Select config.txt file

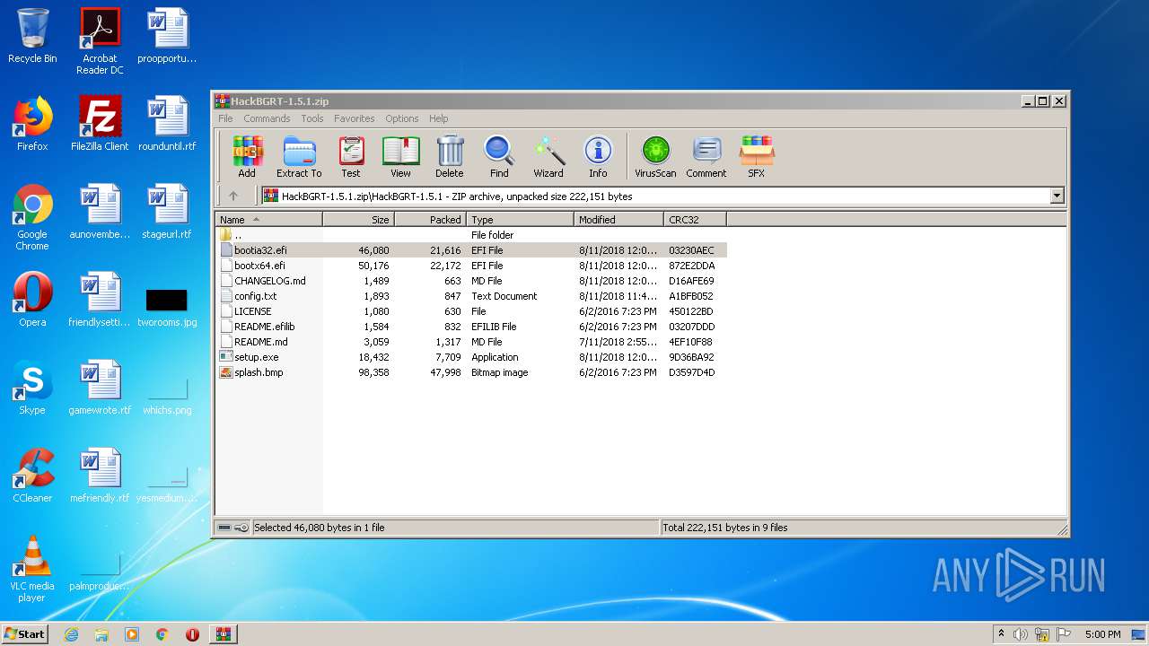pos(471,296)
